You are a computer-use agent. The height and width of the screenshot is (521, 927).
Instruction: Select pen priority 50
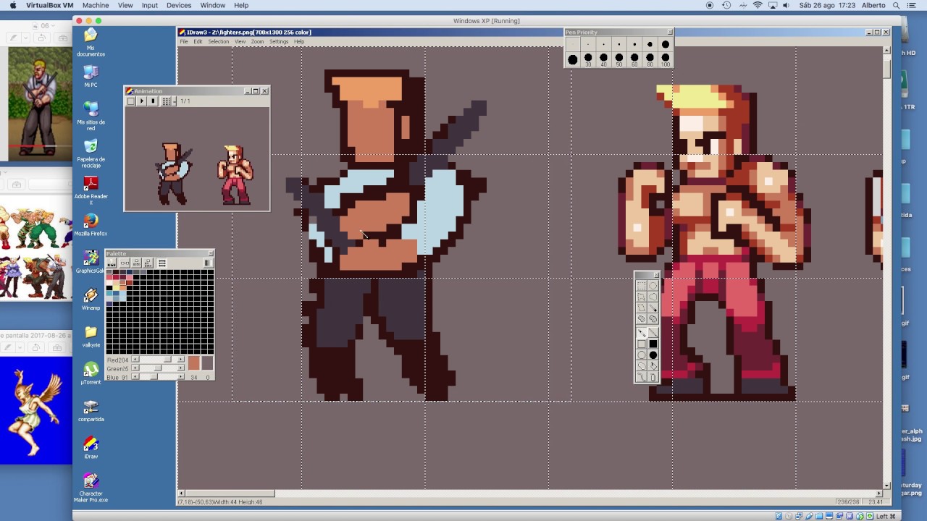click(x=619, y=59)
